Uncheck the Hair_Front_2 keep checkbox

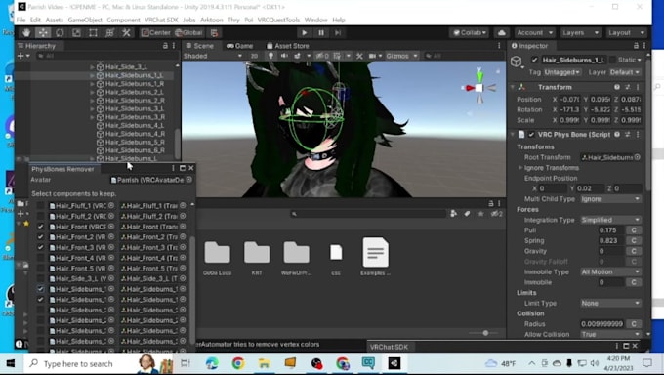40,237
